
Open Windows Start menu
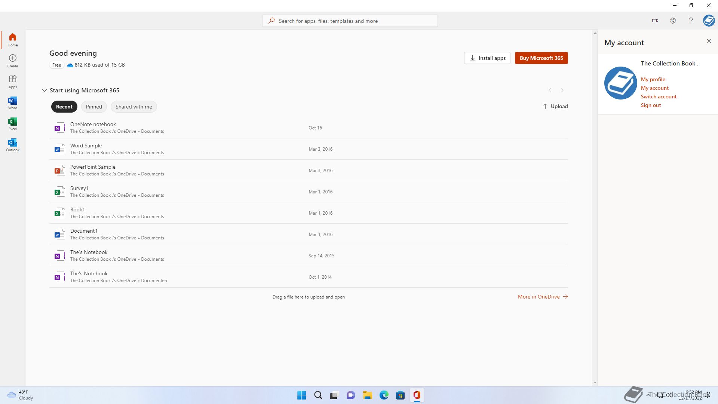301,395
